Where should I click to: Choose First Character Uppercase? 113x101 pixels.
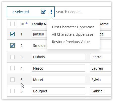point(73,27)
